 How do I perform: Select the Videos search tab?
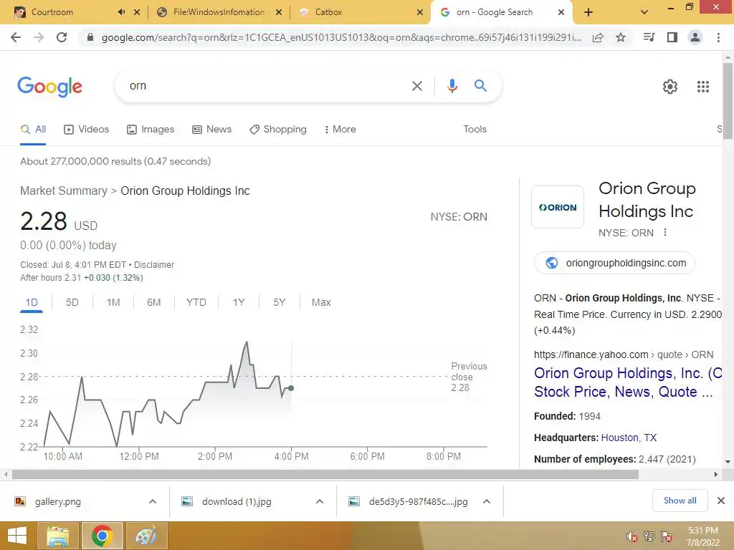coord(87,129)
